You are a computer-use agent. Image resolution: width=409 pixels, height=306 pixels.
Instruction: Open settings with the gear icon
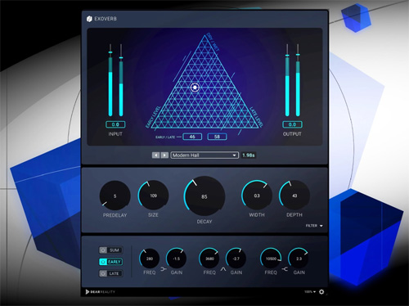point(321,291)
